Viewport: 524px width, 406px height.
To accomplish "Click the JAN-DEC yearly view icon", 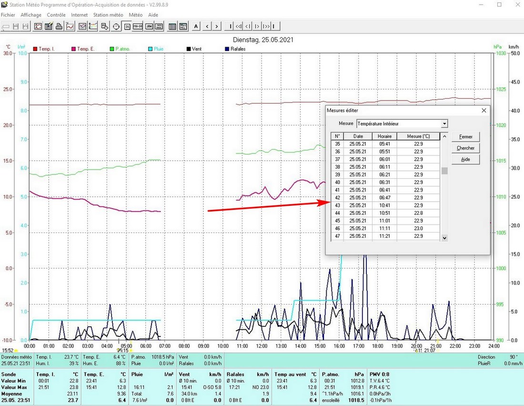I will [159, 26].
